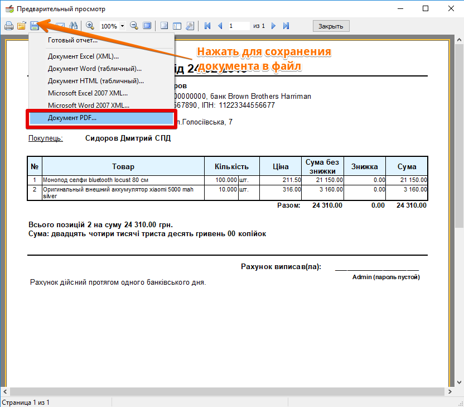Click the Закрыть button

click(x=331, y=26)
